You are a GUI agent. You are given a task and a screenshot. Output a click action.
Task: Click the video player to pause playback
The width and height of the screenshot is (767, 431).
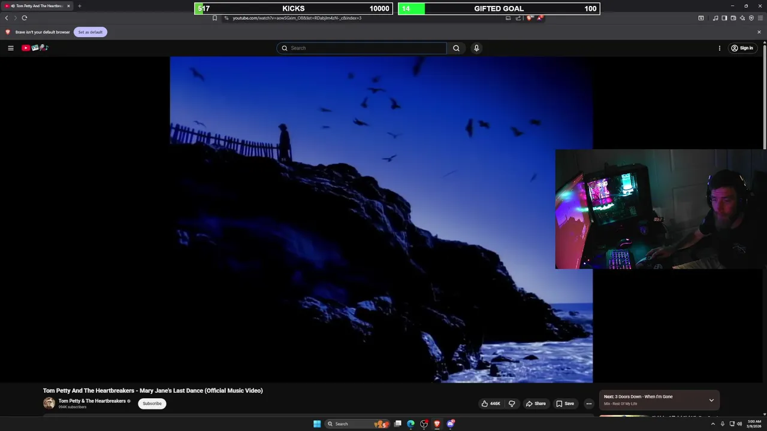point(381,219)
